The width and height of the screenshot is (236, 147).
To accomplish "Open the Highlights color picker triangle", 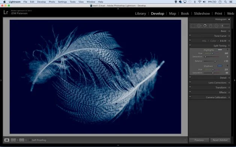I will (x=227, y=50).
